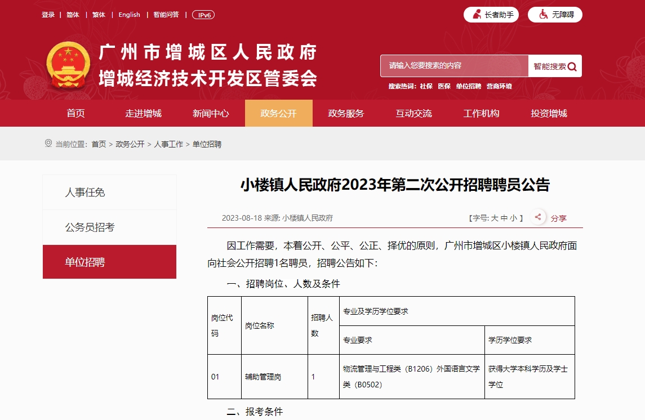Screen dimensions: 645x420
Task: Click the location pin breadcrumb icon
Action: pos(48,144)
